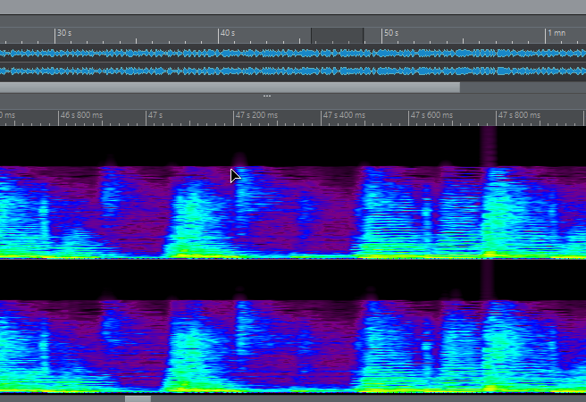586x402 pixels.
Task: Click the lower overview waveform channel
Action: tap(293, 71)
